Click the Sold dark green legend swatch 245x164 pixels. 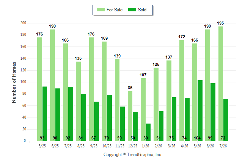132,10
